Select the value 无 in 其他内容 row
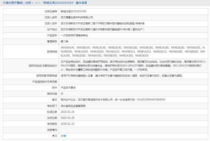Screen dimensions: 210x141 [62, 93]
